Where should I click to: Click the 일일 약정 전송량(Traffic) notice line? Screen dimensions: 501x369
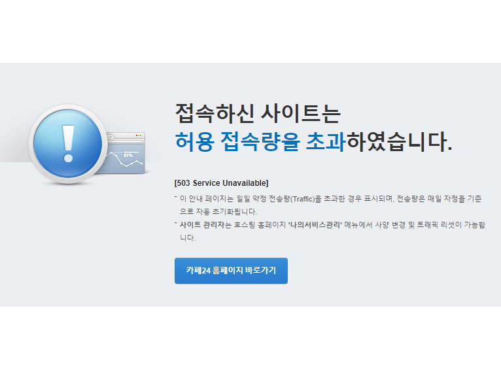[330, 205]
